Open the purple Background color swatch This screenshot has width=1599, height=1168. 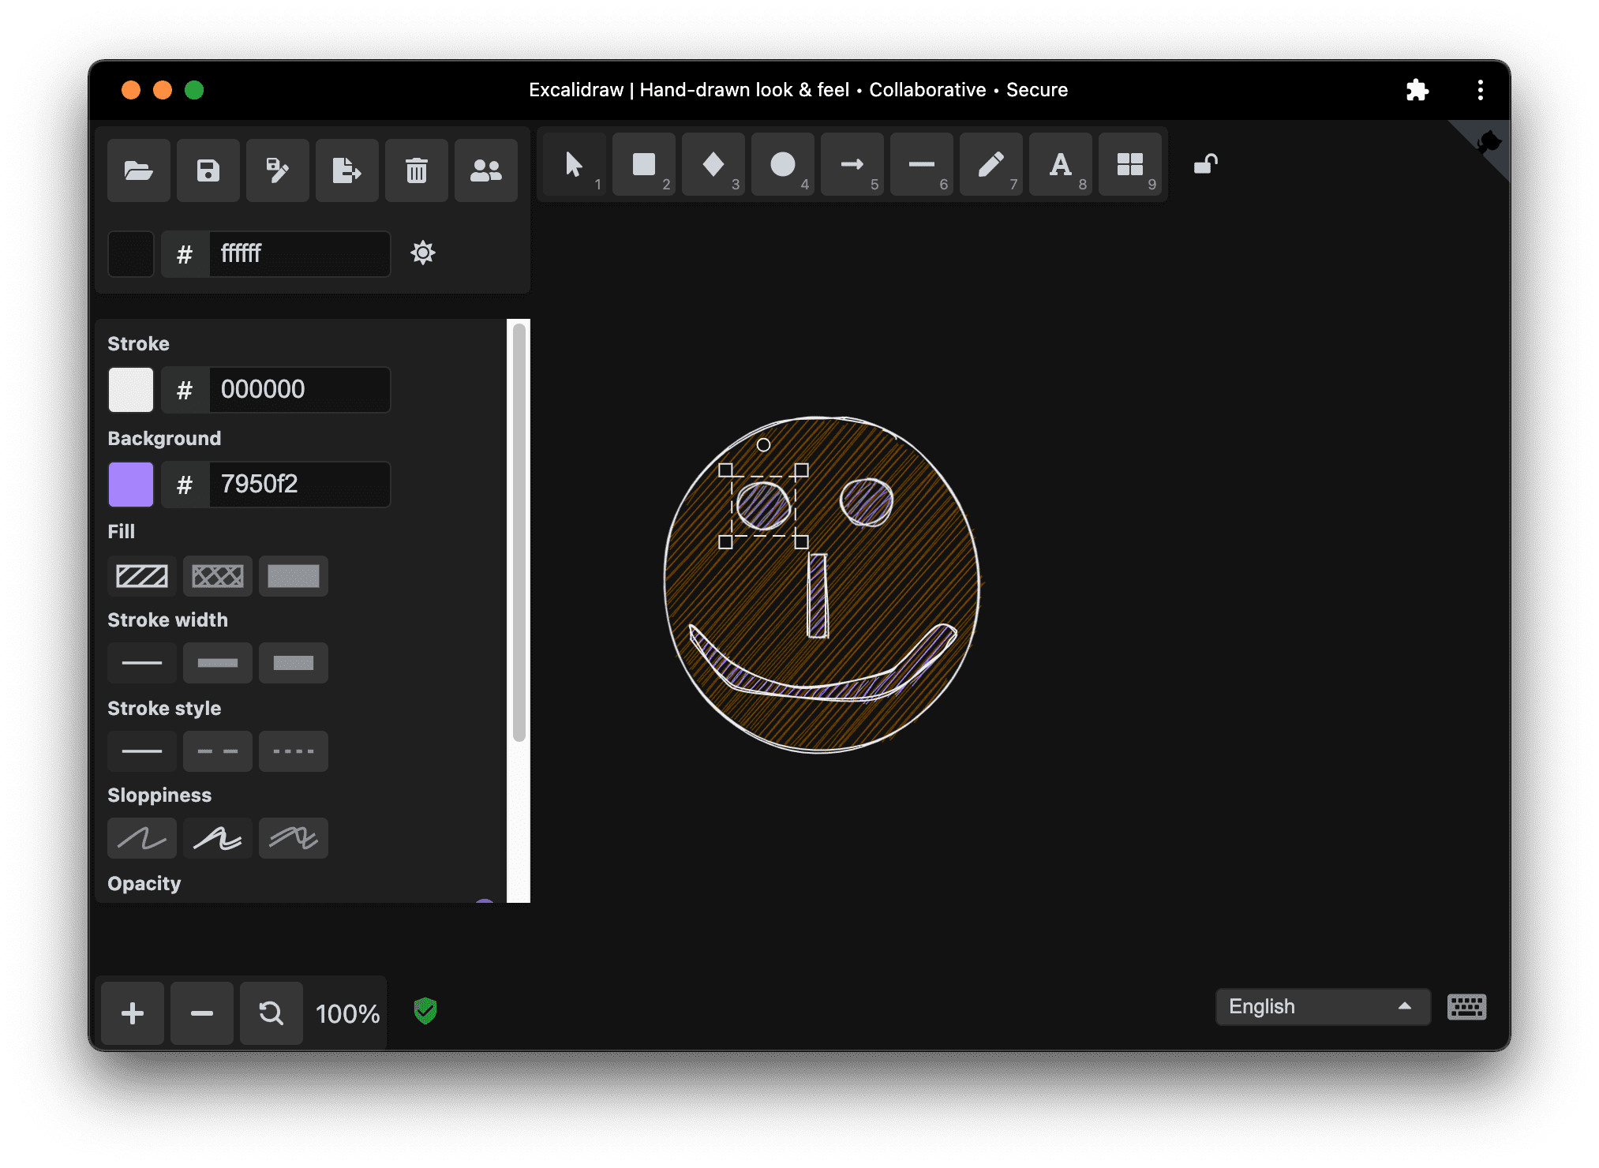pos(131,484)
